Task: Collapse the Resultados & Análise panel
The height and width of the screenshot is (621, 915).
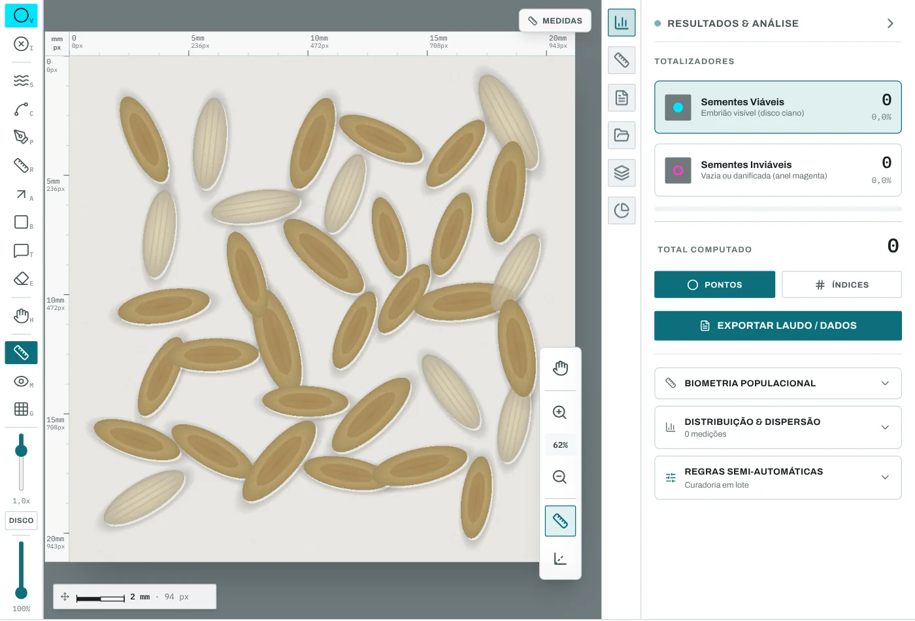Action: pyautogui.click(x=890, y=24)
